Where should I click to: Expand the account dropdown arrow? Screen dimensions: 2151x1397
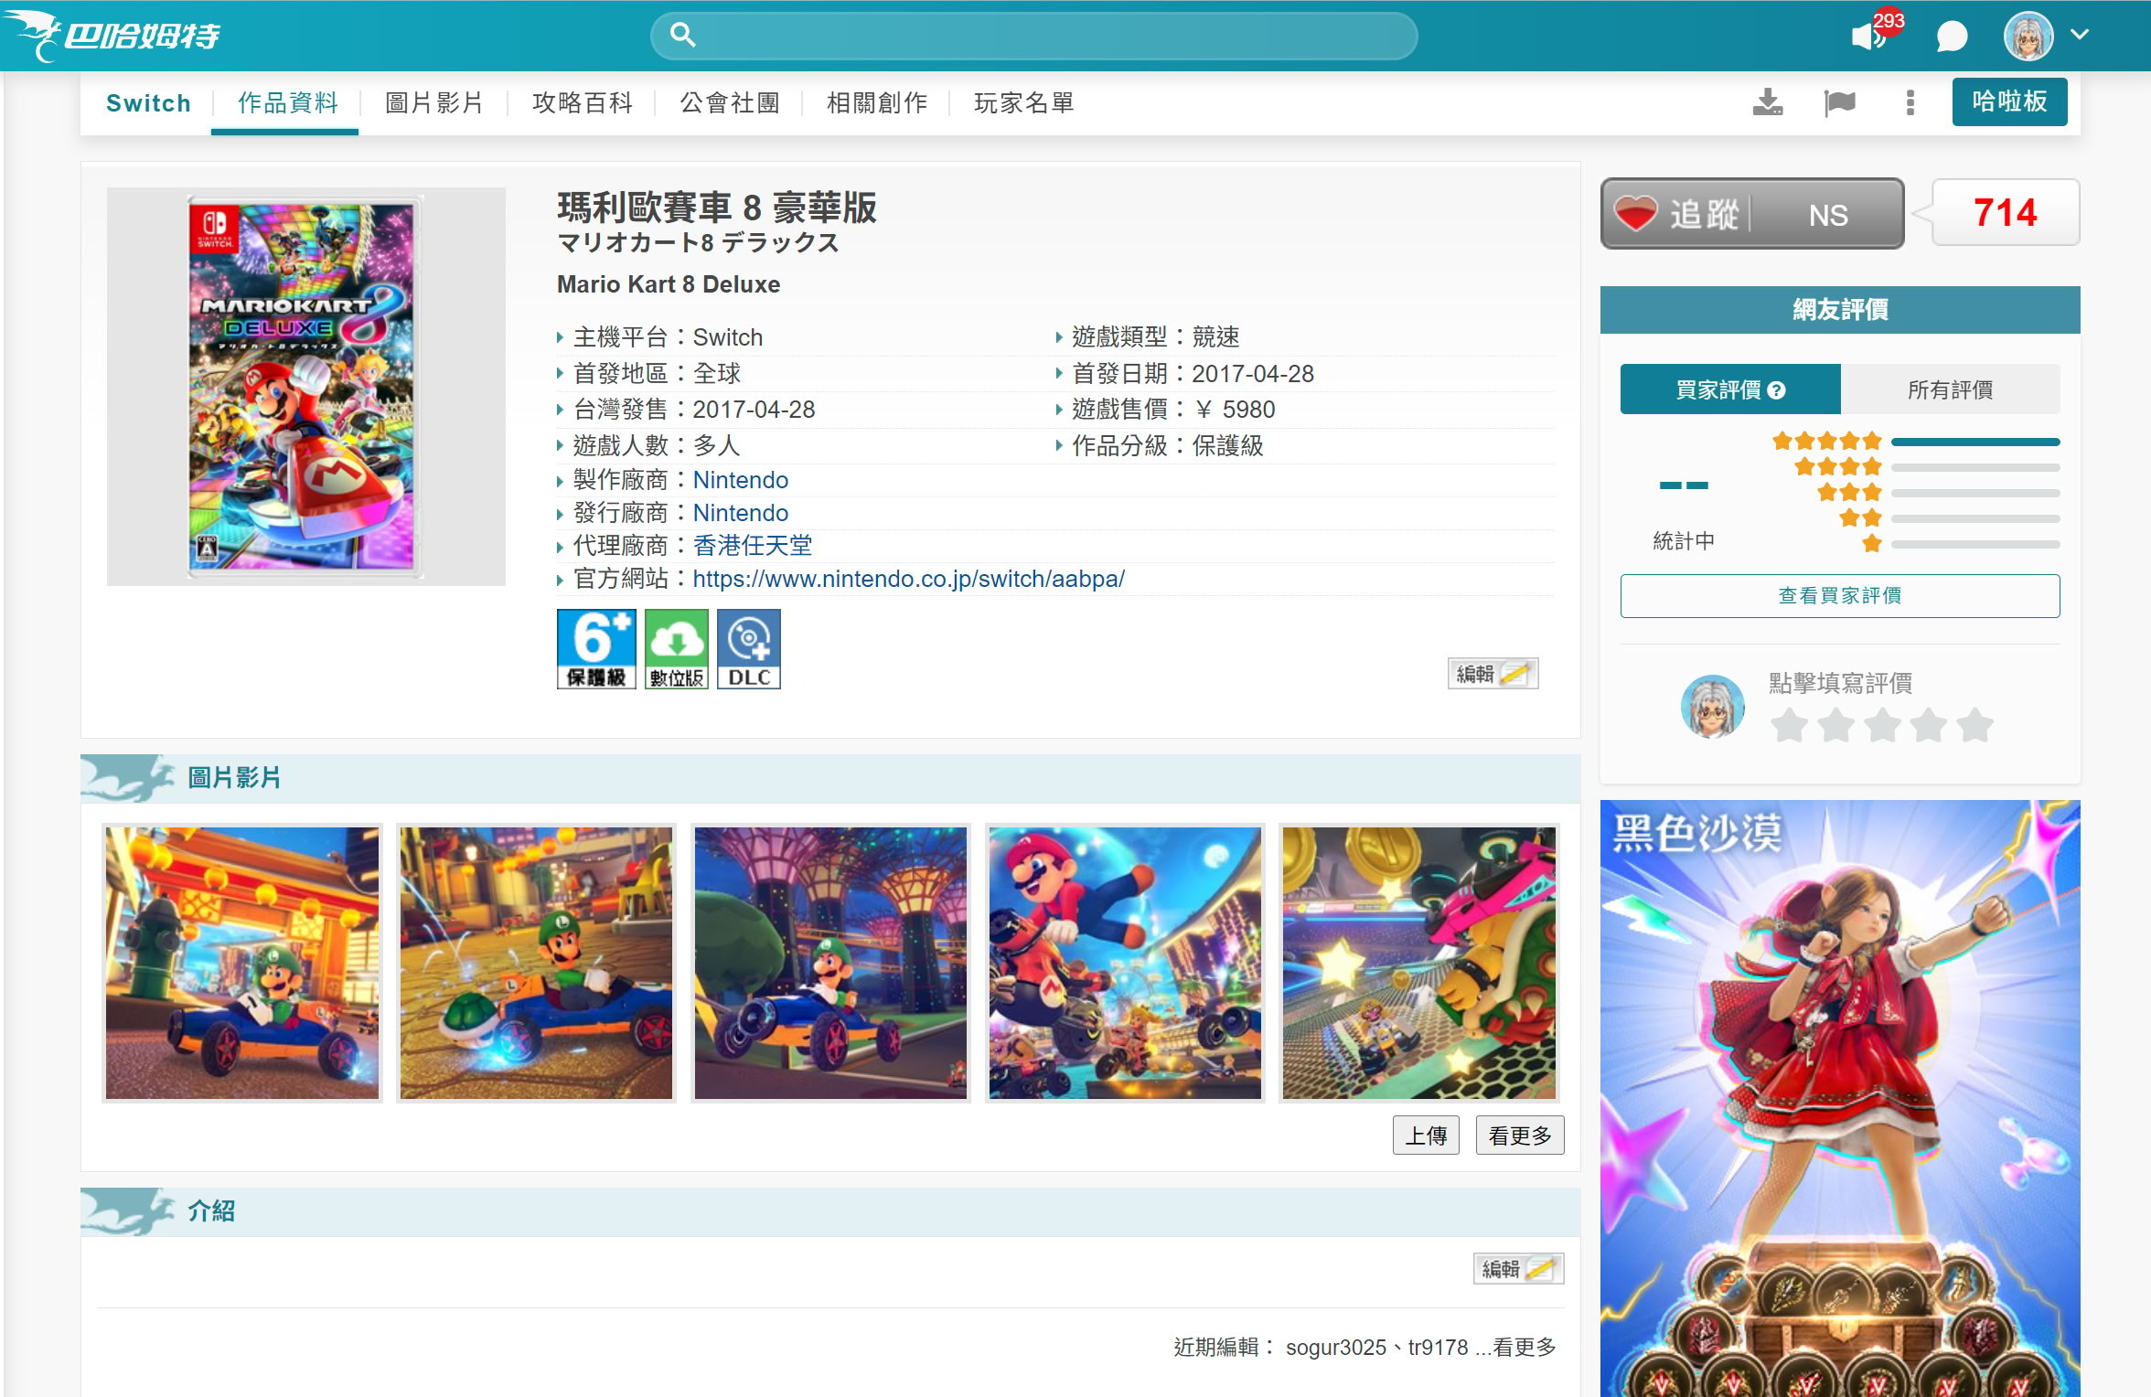pos(2080,35)
